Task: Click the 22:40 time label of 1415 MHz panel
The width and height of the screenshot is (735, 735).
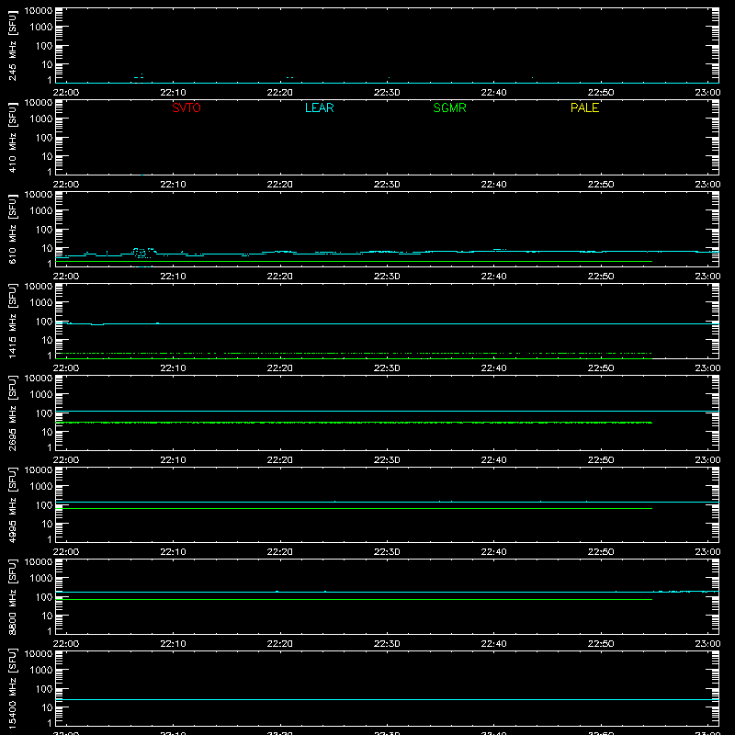Action: [493, 368]
